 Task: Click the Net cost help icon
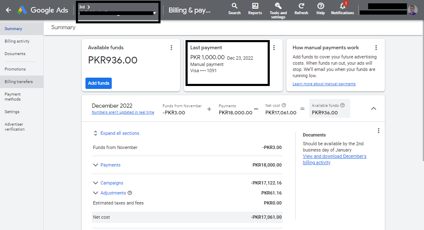284,106
